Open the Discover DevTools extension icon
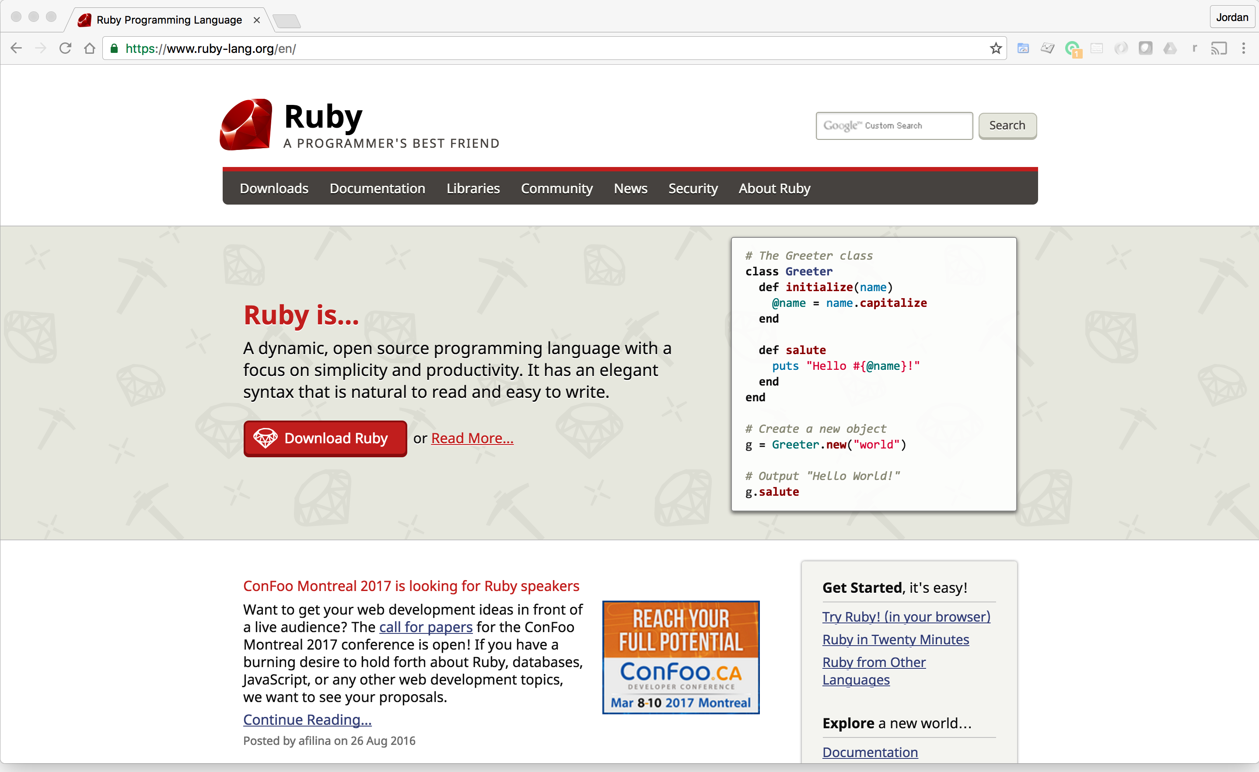 [x=1097, y=49]
